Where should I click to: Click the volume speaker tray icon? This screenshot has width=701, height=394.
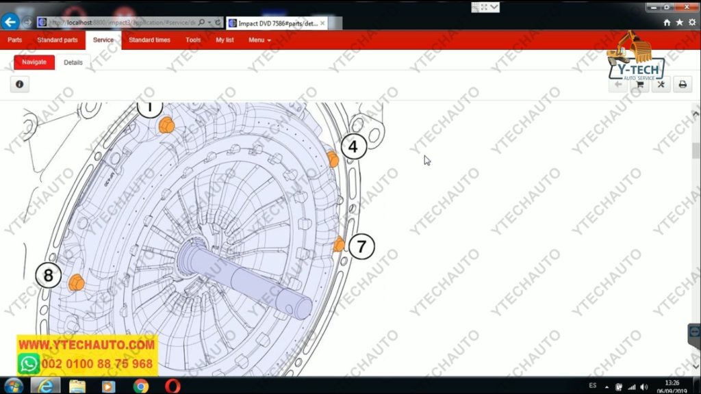pyautogui.click(x=643, y=387)
